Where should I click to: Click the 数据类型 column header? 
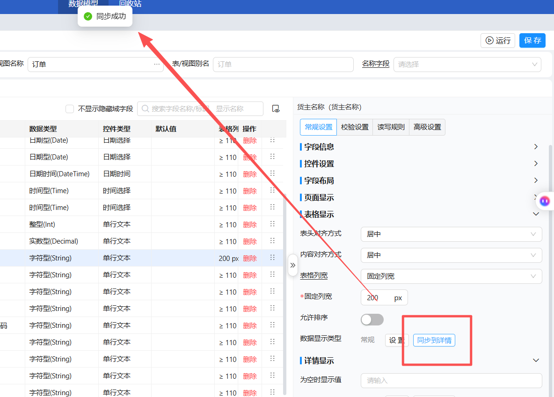pyautogui.click(x=43, y=129)
